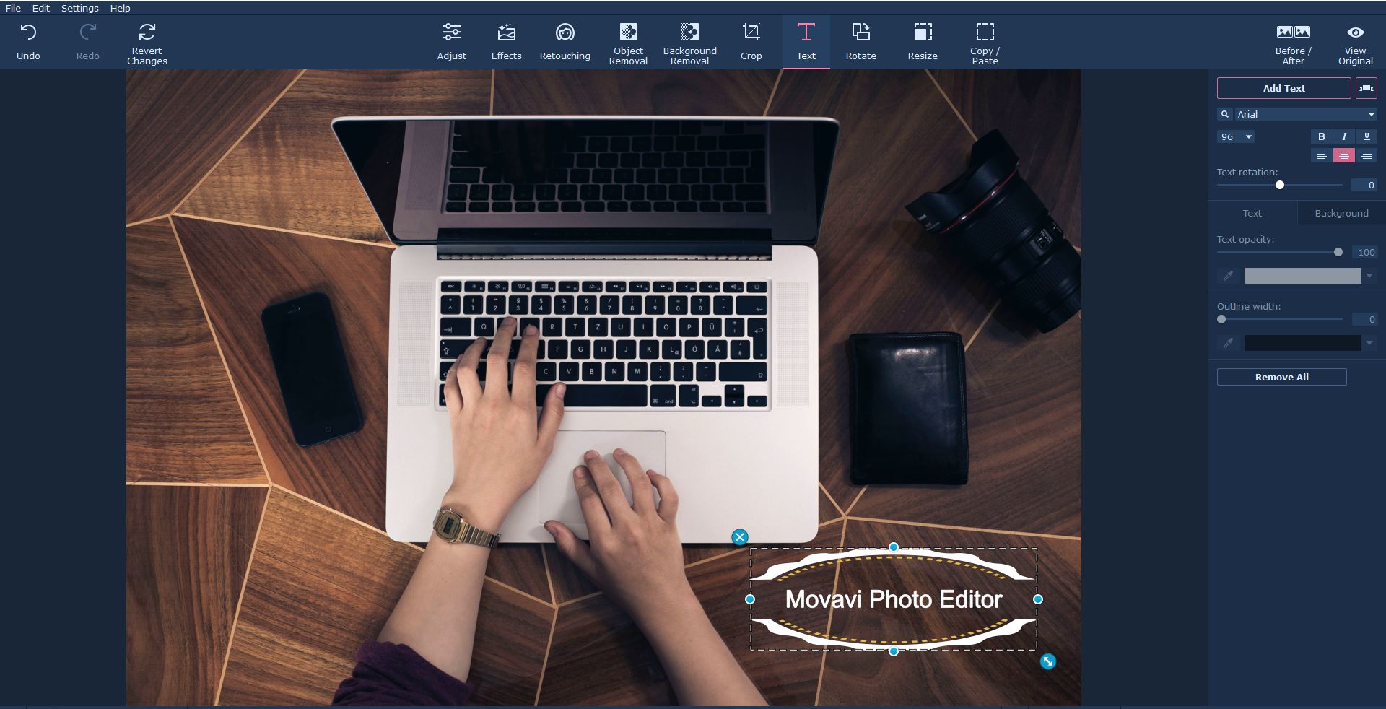Click View Original eye icon
This screenshot has width=1386, height=709.
(1356, 32)
